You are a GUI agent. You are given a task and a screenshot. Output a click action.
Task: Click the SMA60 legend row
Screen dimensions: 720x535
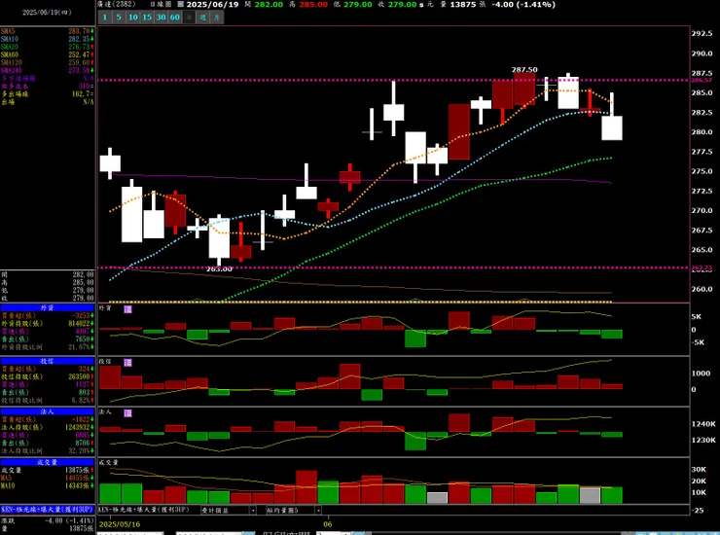click(48, 54)
